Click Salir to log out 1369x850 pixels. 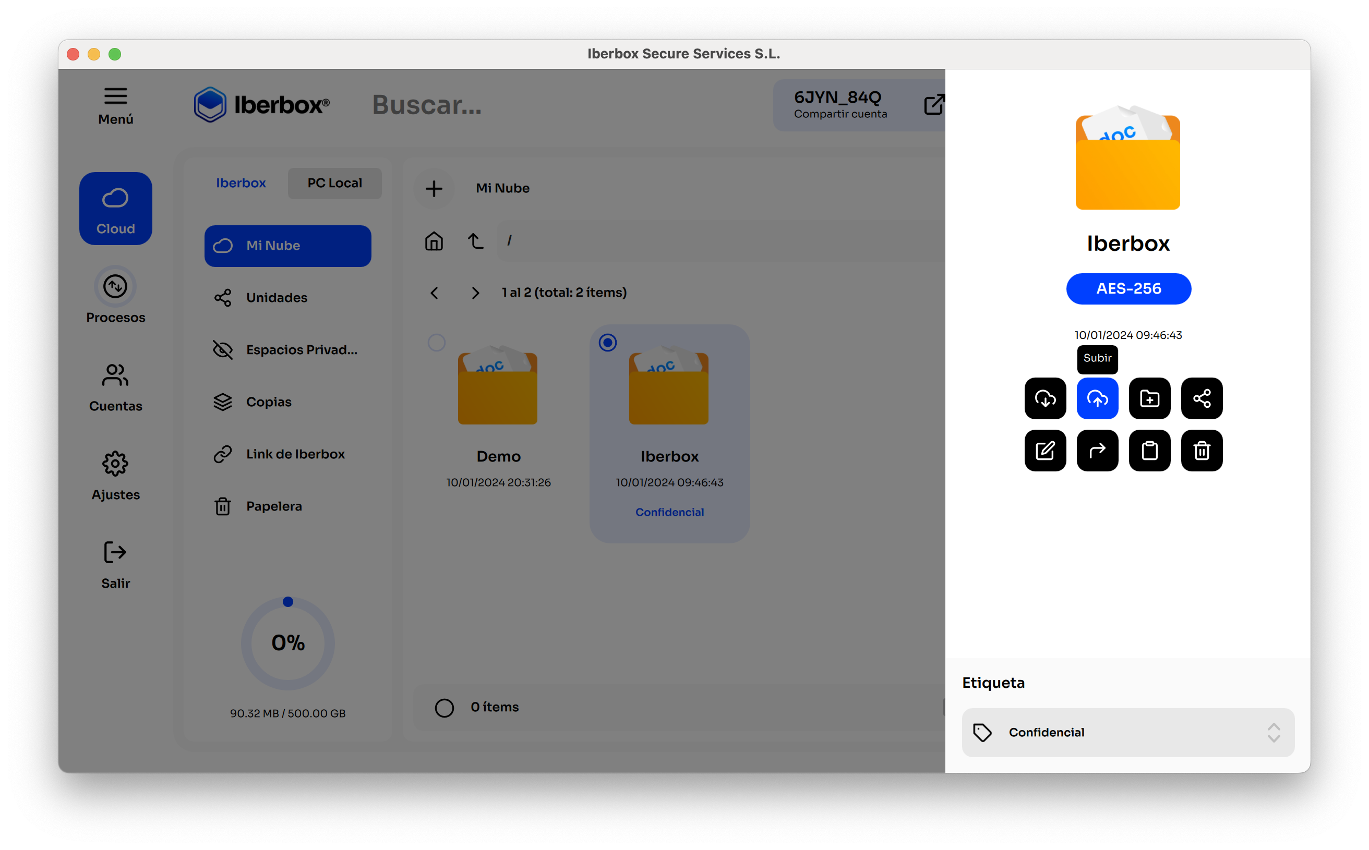115,564
